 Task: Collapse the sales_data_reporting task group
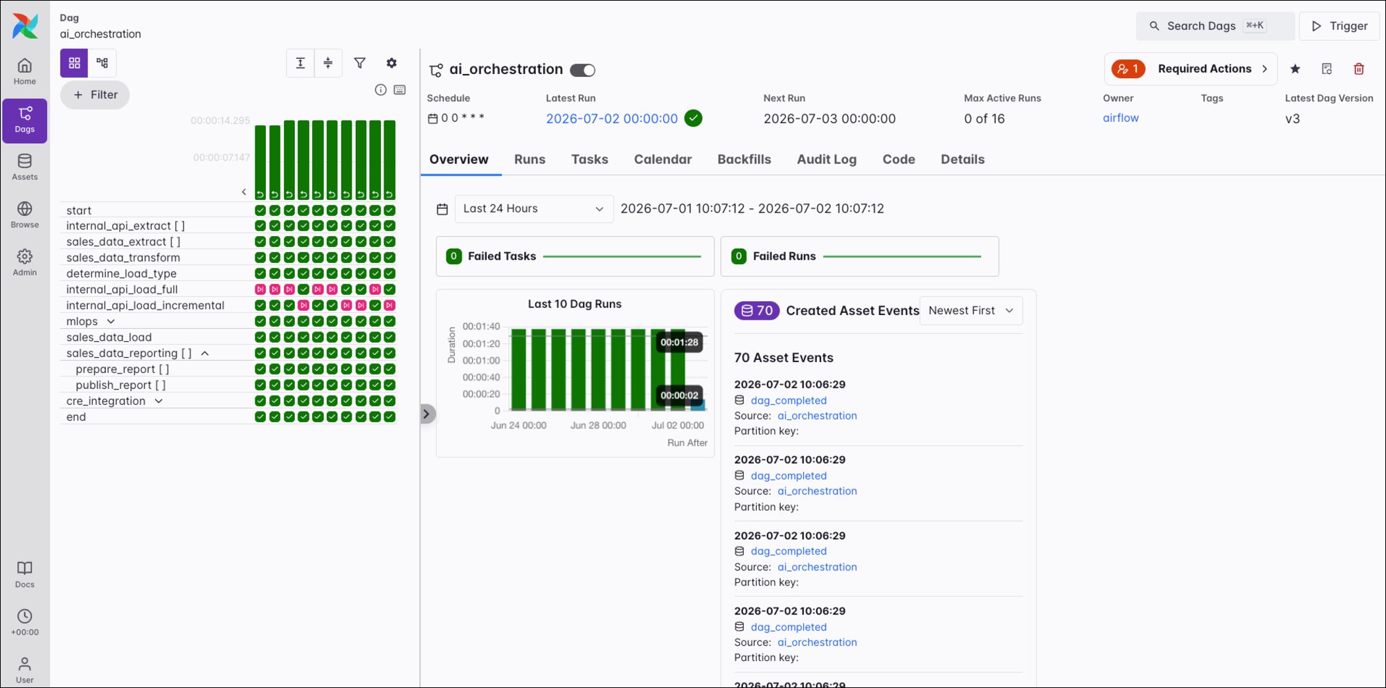click(x=205, y=353)
